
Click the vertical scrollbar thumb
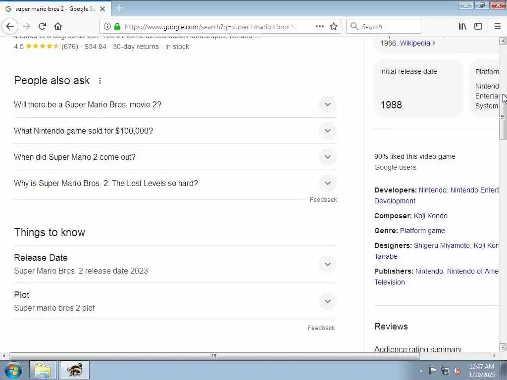tap(503, 117)
